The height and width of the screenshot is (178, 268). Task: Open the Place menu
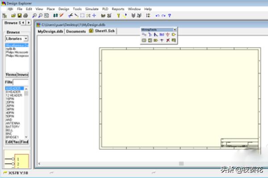pos(50,9)
